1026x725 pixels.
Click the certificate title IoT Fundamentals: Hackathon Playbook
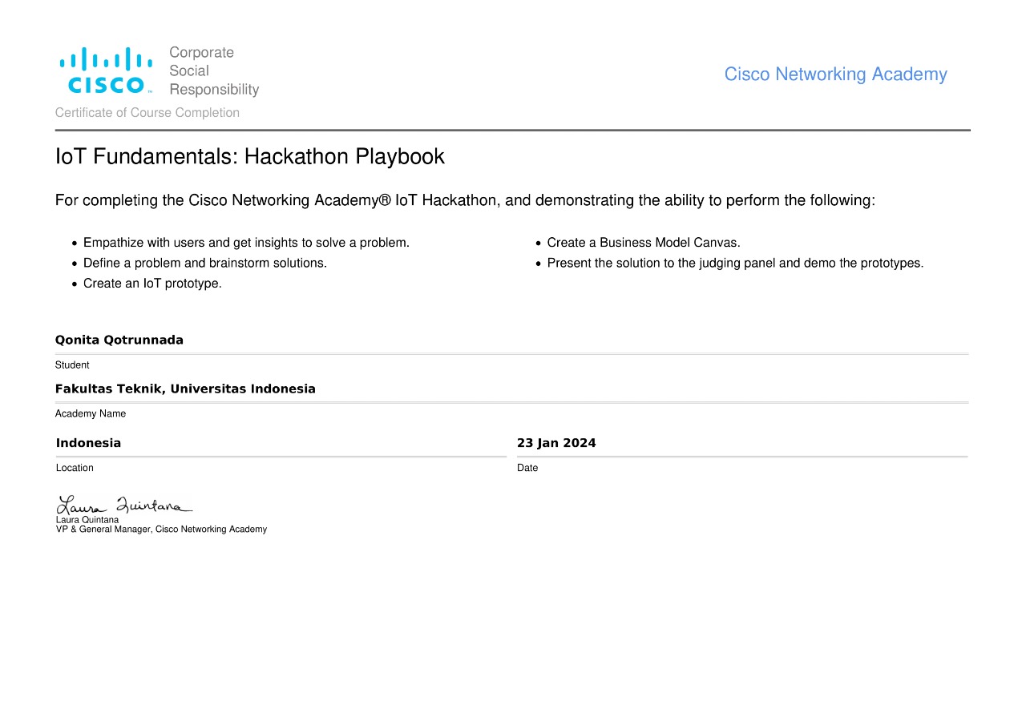[x=249, y=157]
